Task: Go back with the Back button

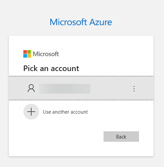Action: pos(121,137)
